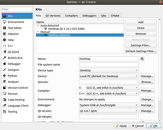The width and height of the screenshot is (163, 130).
Task: Open Default Settings Filter dialog
Action: (x=141, y=51)
